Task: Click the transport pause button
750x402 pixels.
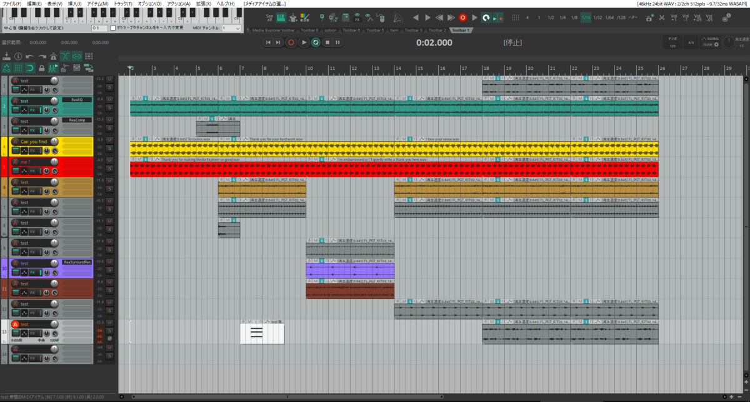Action: point(337,42)
